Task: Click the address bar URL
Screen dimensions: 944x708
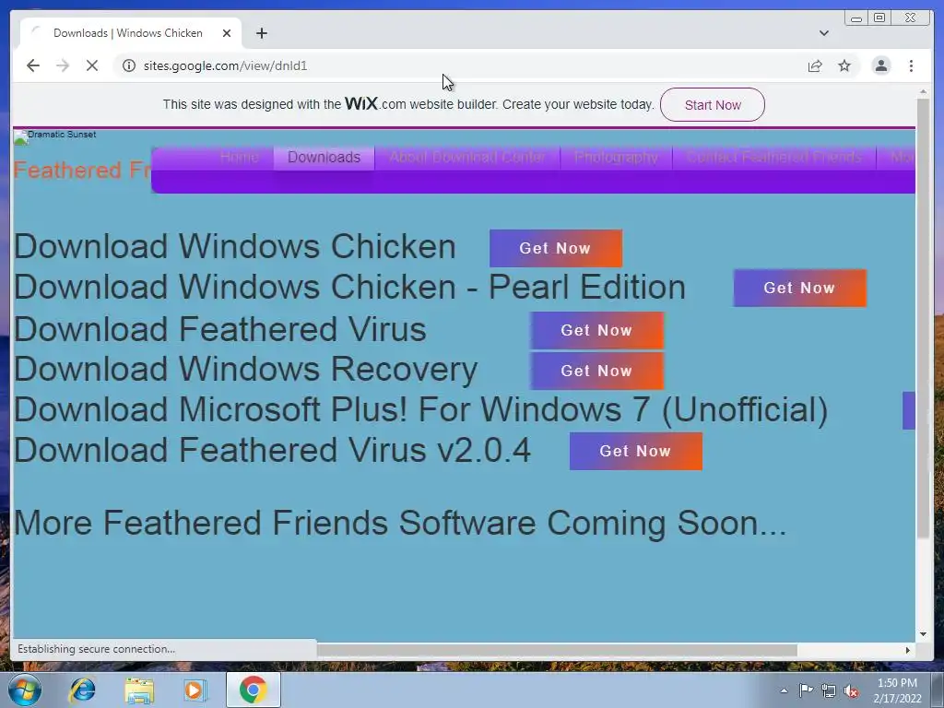Action: (225, 65)
